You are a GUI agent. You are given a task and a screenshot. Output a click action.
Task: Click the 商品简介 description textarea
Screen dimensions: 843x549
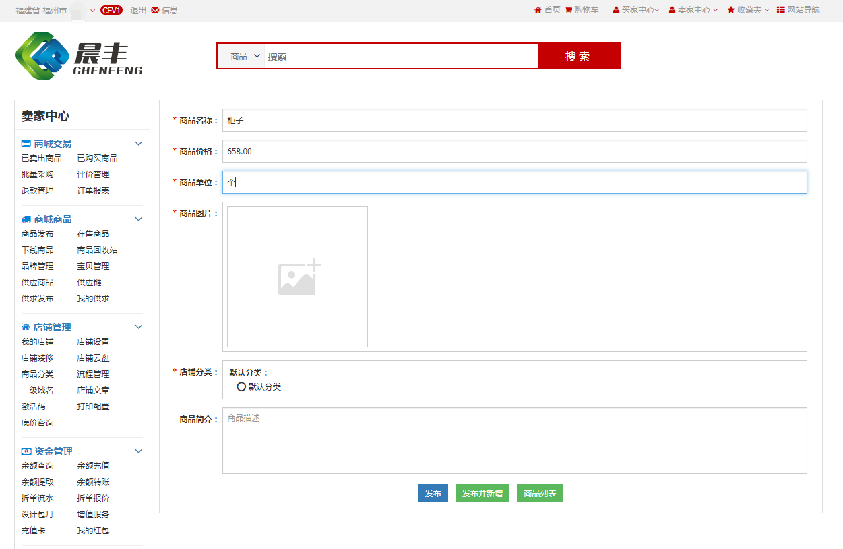pyautogui.click(x=515, y=441)
